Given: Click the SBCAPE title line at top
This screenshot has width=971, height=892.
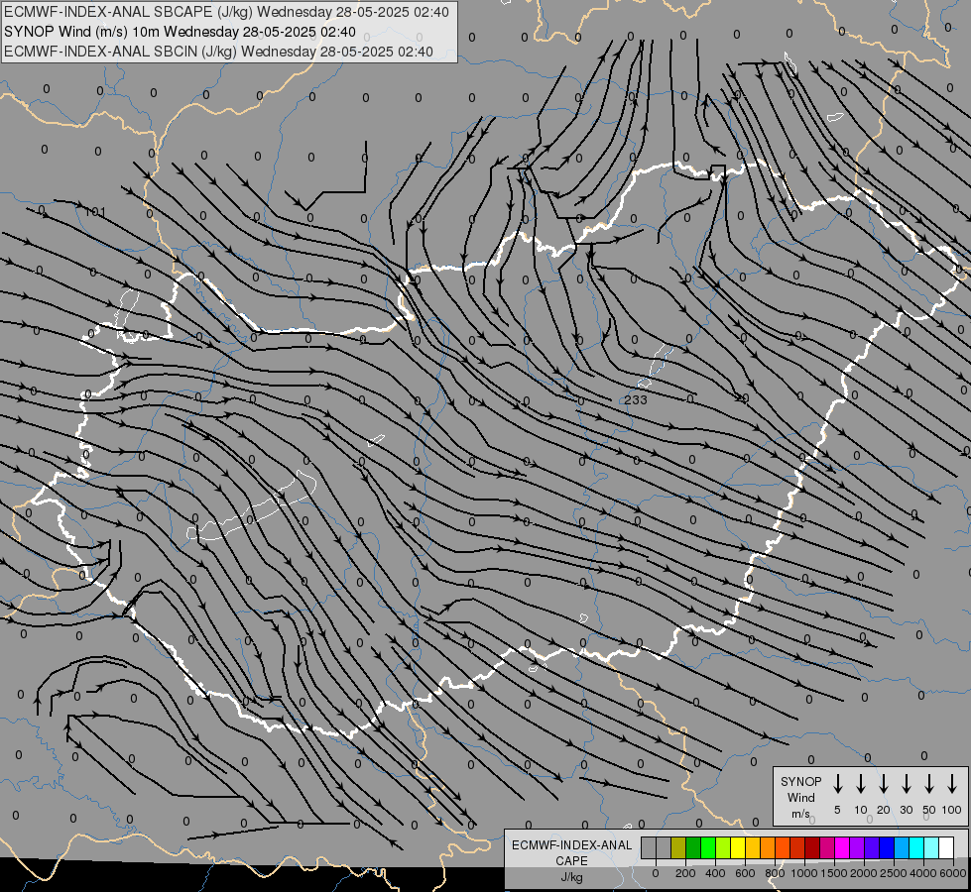Looking at the screenshot, I should (x=227, y=12).
